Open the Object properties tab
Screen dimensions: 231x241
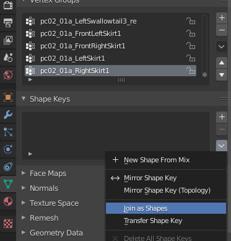point(8,97)
